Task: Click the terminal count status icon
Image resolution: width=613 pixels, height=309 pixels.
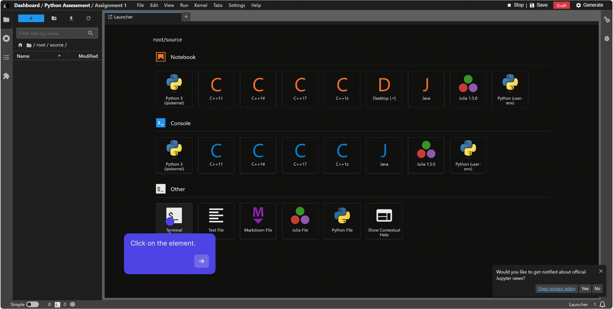Action: pos(57,304)
